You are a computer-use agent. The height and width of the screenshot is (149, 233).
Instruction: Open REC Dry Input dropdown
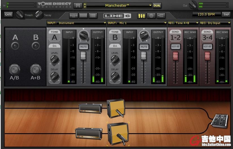(215, 23)
